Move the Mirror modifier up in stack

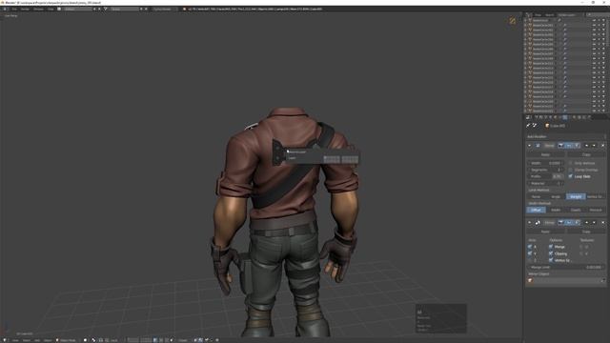pos(587,222)
